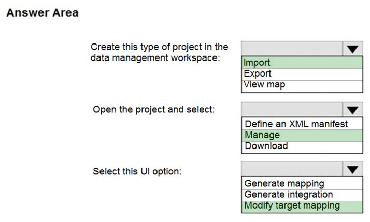Click the 'Select this UI option:' label
370x222 pixels.
click(137, 171)
